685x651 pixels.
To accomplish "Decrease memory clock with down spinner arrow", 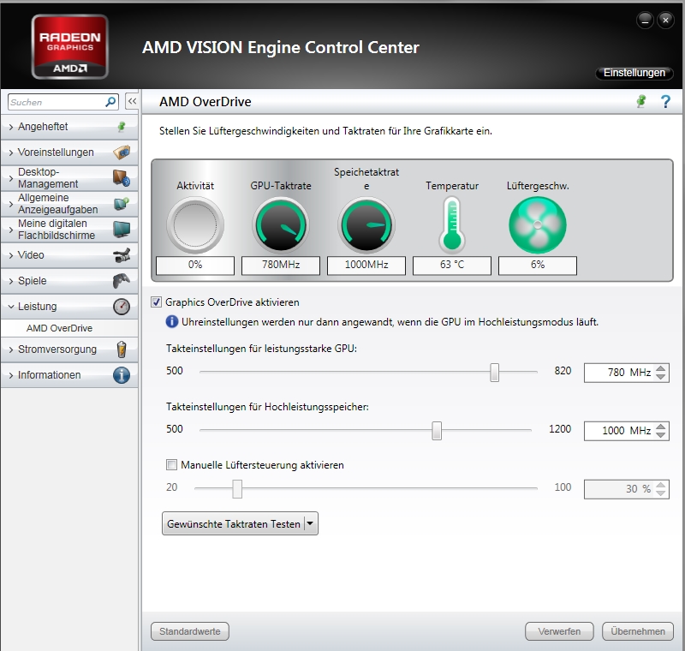I will (x=661, y=435).
